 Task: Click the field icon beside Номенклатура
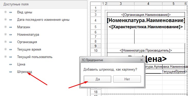pos(11,35)
